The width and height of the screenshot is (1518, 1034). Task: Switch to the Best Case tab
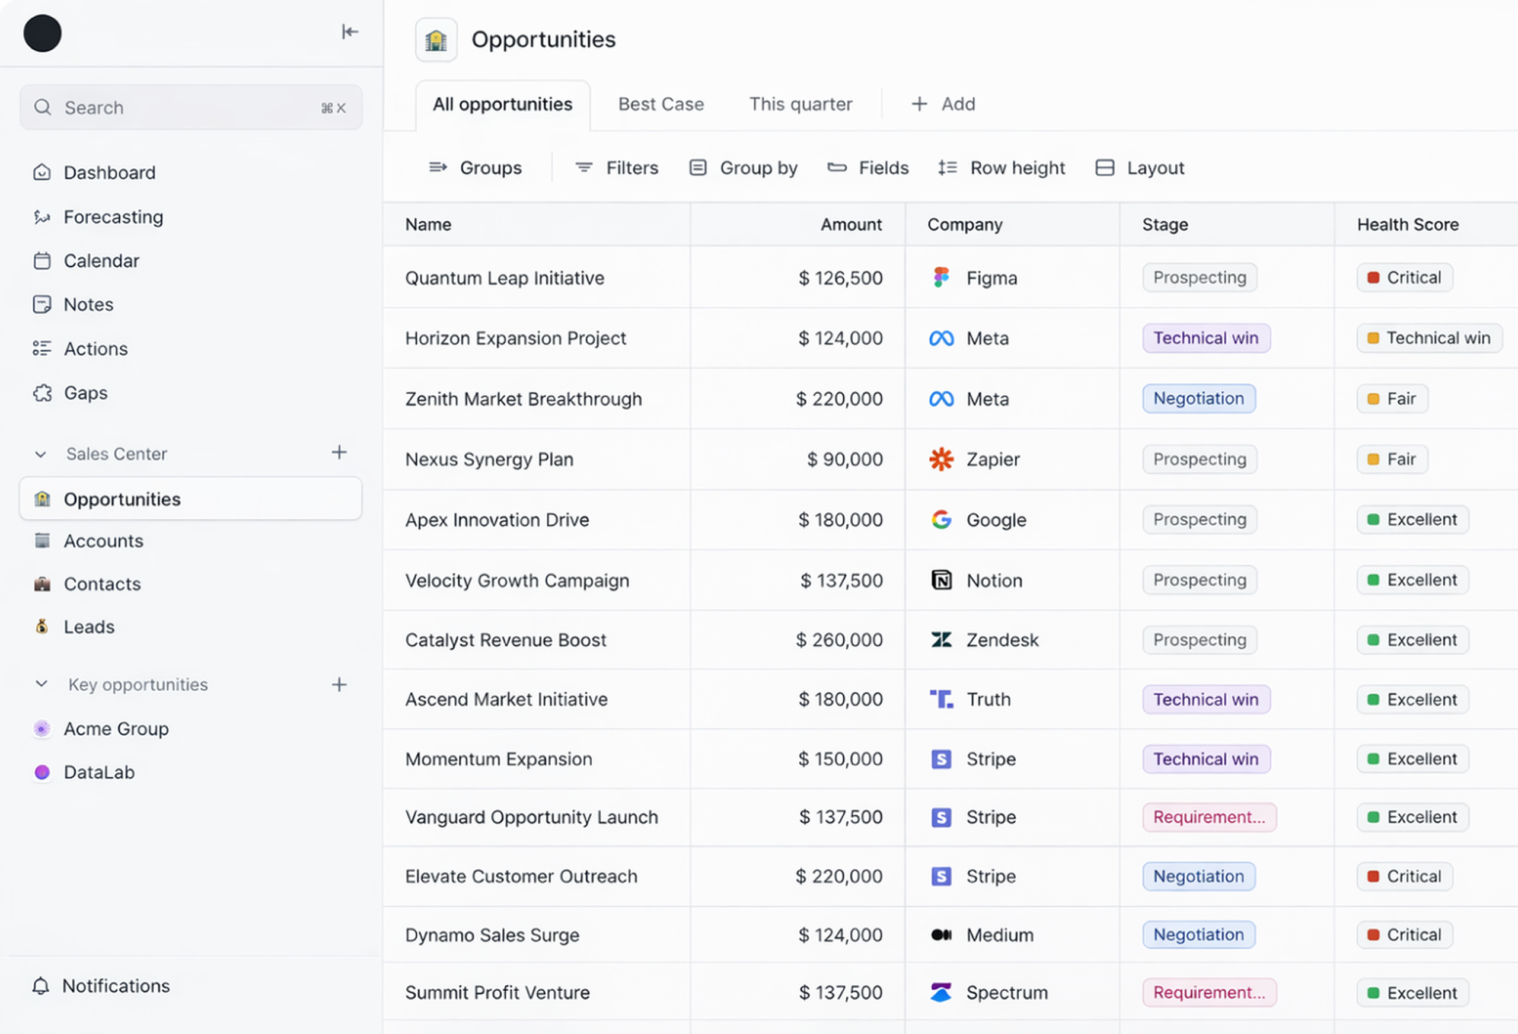(x=661, y=104)
